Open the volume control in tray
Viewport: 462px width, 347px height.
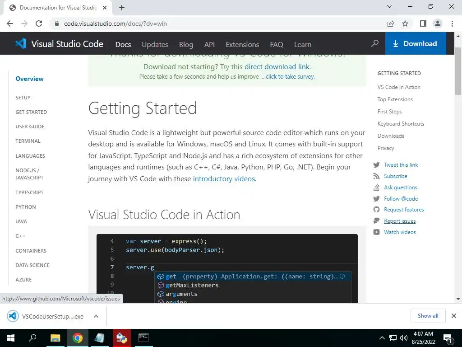coord(404,338)
